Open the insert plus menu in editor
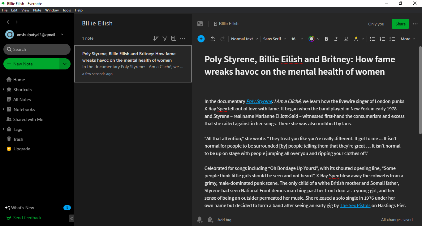 (x=201, y=39)
